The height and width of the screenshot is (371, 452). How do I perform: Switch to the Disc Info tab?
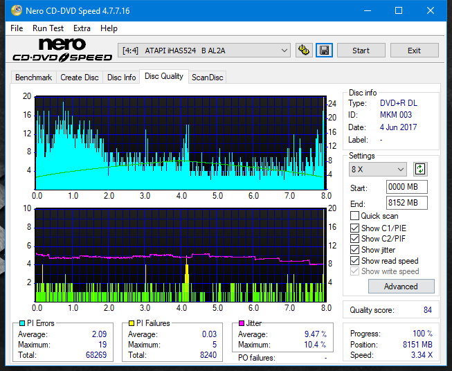pos(121,78)
